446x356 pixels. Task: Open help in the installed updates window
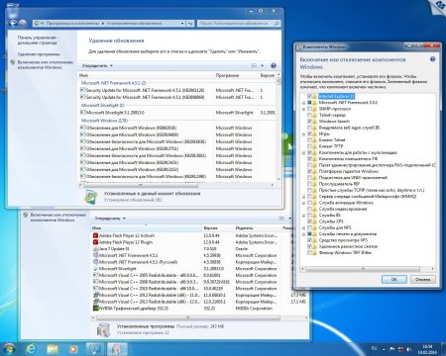(274, 65)
